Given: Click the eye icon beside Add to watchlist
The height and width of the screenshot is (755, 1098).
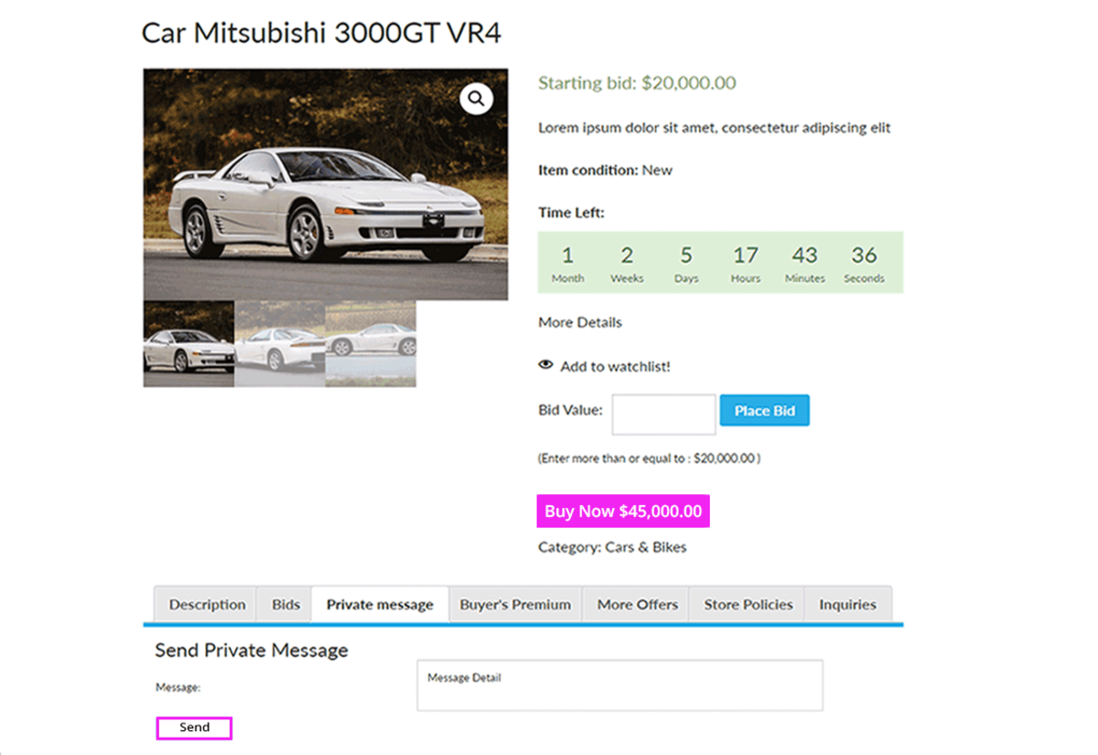Looking at the screenshot, I should pyautogui.click(x=546, y=365).
